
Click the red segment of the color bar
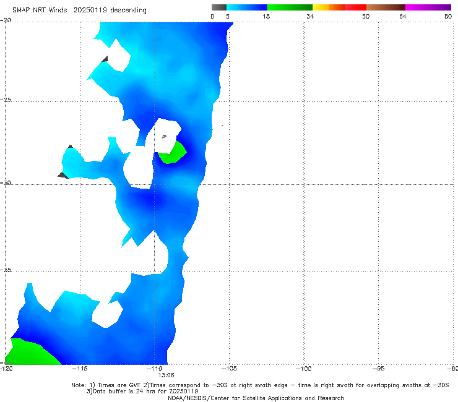(x=355, y=7)
